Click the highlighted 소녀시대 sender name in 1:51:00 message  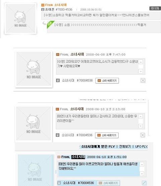[x=78, y=157]
